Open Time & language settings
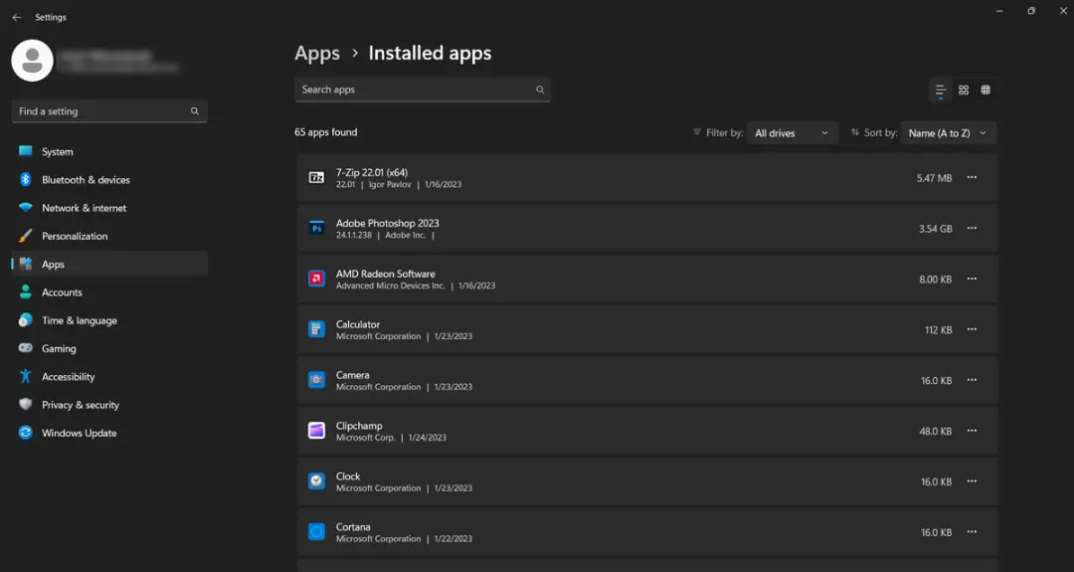Screen dimensions: 1074x572 (109, 320)
